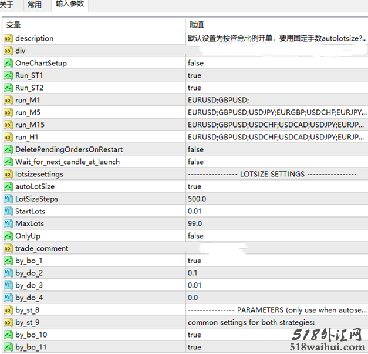Click the string icon beside trade_comment
Viewport: 368px width, 354px height.
pos(8,248)
